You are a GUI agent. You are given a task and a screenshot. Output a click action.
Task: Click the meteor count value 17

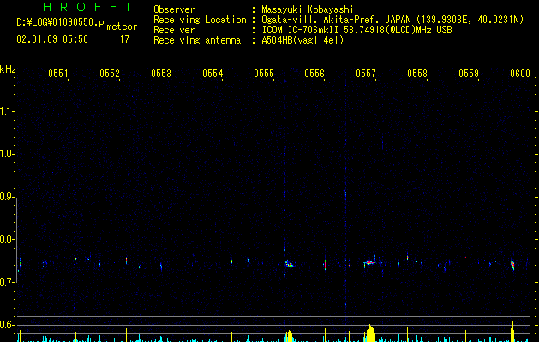coord(124,39)
